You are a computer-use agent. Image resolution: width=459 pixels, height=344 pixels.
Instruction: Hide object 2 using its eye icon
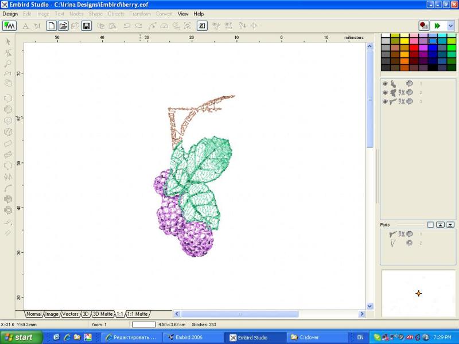click(x=385, y=92)
